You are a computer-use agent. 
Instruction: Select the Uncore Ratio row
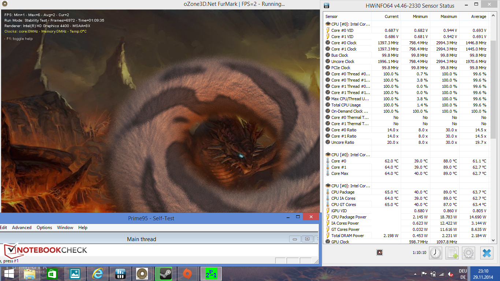click(406, 142)
